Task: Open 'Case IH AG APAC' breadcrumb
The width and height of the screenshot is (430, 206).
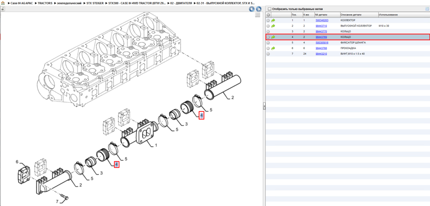Action: coord(21,3)
